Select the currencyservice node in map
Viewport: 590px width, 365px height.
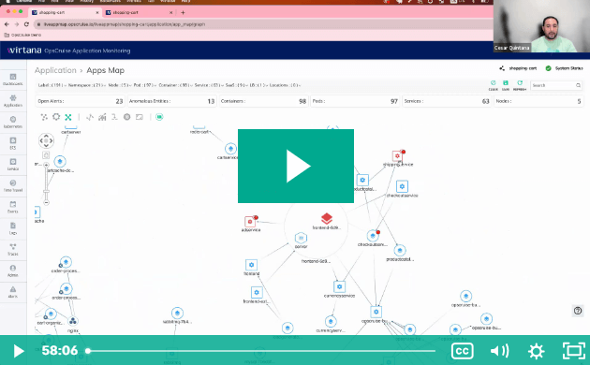pyautogui.click(x=339, y=286)
